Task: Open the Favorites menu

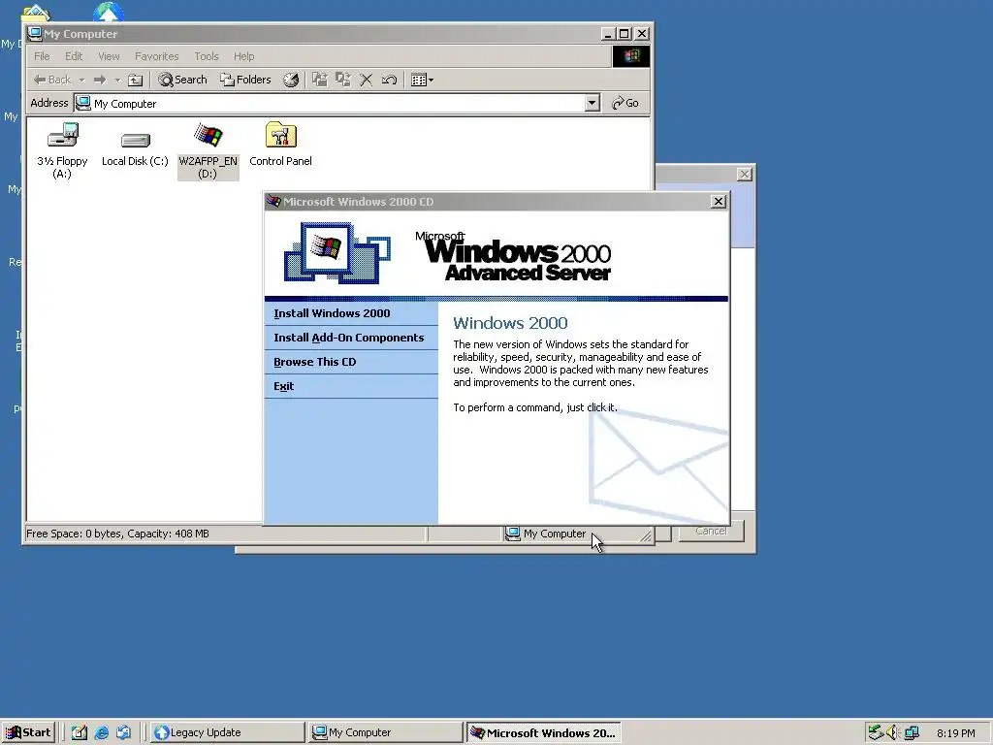Action: point(156,56)
